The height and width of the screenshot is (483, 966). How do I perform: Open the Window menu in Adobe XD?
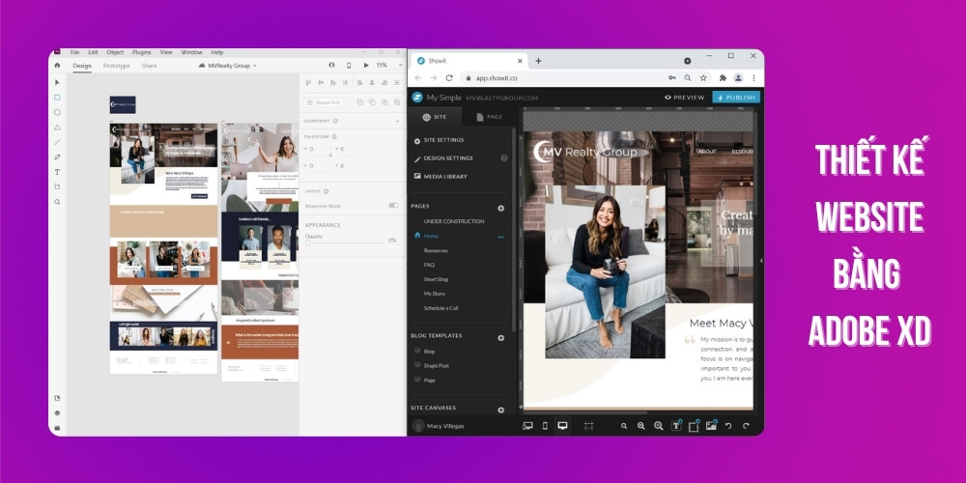click(x=191, y=52)
